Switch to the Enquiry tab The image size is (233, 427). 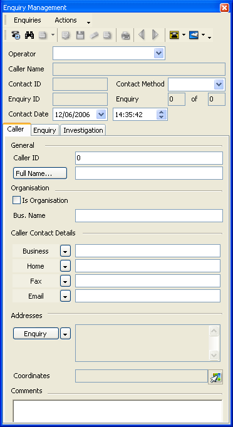coord(44,130)
